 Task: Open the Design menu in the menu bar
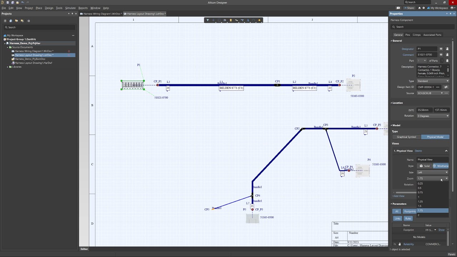[x=49, y=8]
